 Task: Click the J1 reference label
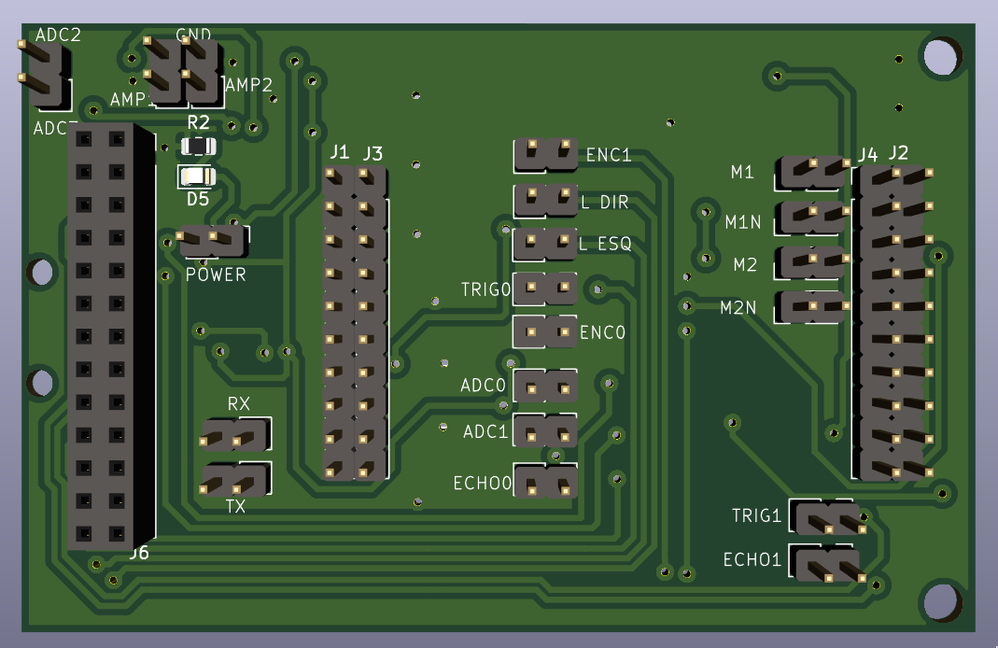[x=339, y=152]
